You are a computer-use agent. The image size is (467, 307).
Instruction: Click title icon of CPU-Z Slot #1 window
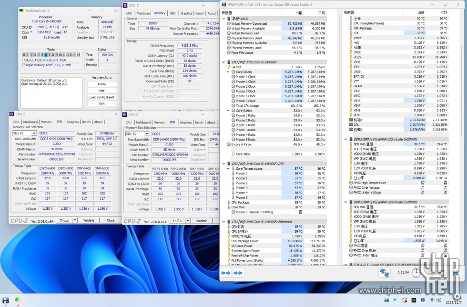click(12, 114)
